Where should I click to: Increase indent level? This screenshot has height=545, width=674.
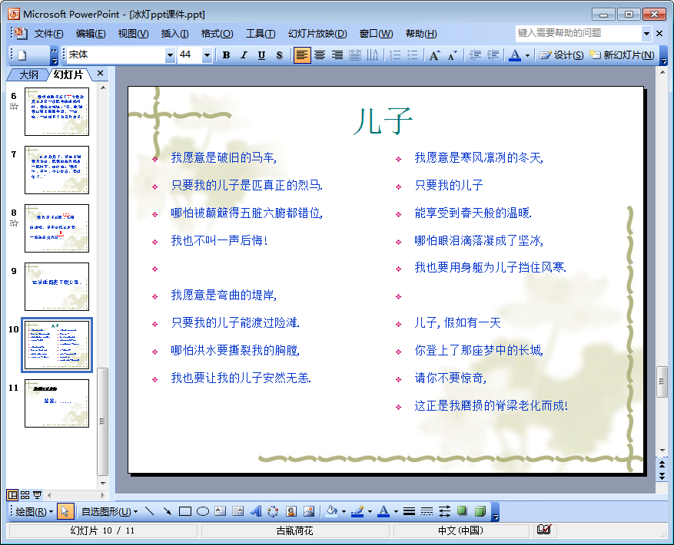pos(493,55)
